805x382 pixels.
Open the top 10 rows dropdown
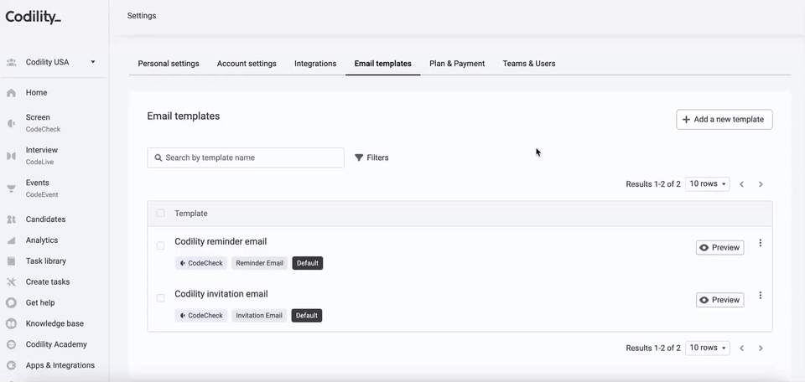point(708,184)
